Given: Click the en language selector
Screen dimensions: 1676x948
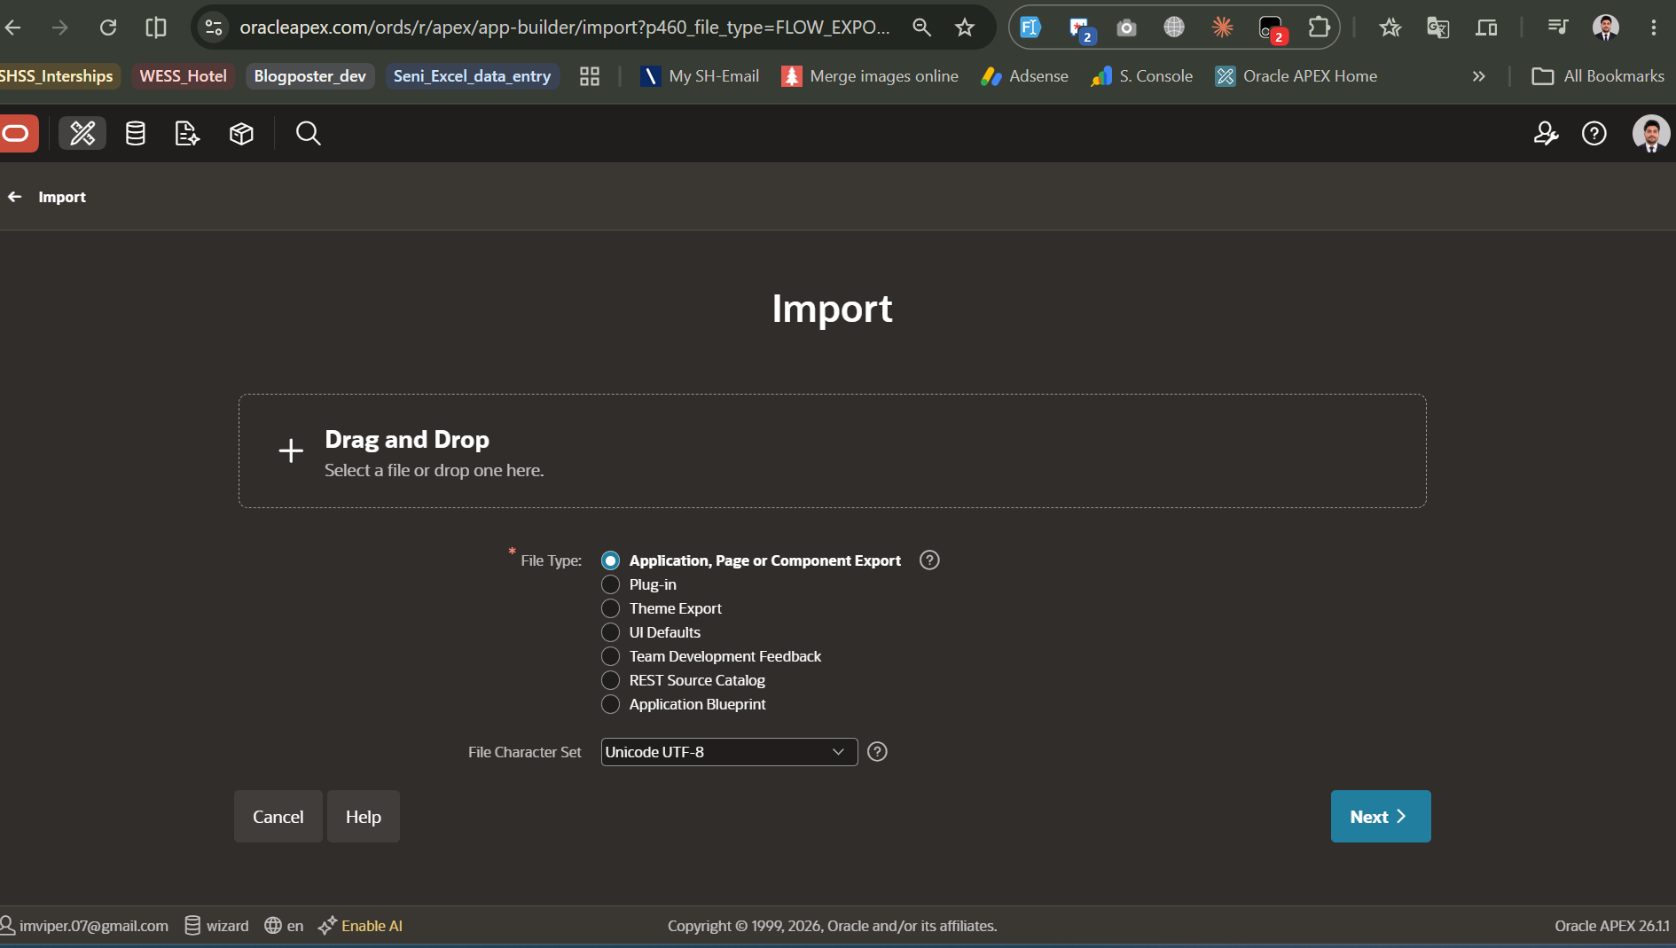Looking at the screenshot, I should pyautogui.click(x=284, y=925).
